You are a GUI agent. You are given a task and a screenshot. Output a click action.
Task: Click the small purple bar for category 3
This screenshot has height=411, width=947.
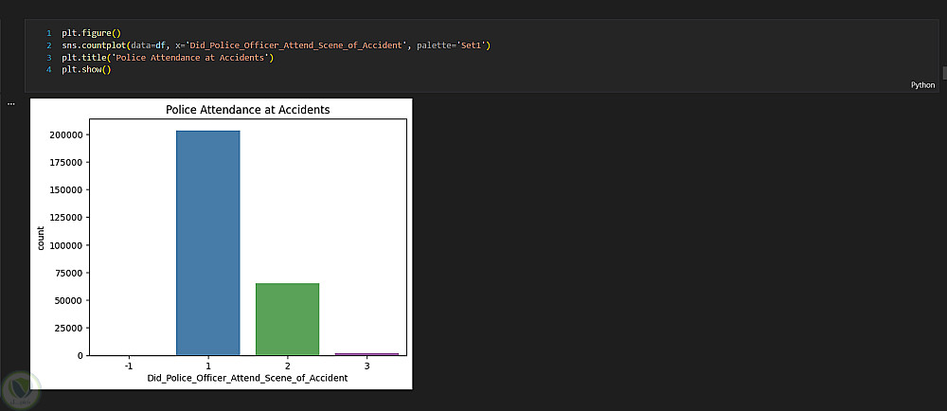366,354
